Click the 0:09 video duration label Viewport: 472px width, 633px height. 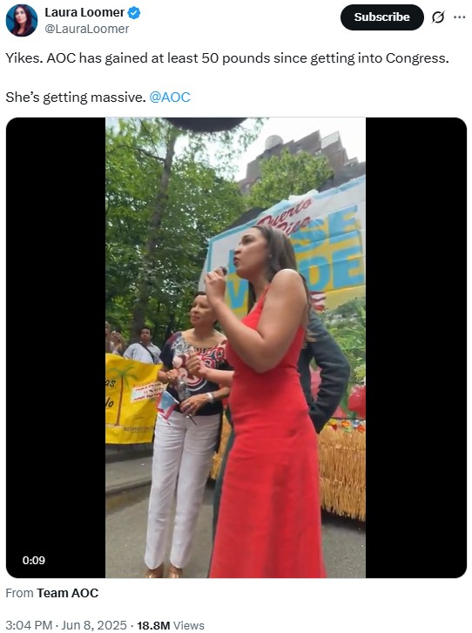coord(34,561)
